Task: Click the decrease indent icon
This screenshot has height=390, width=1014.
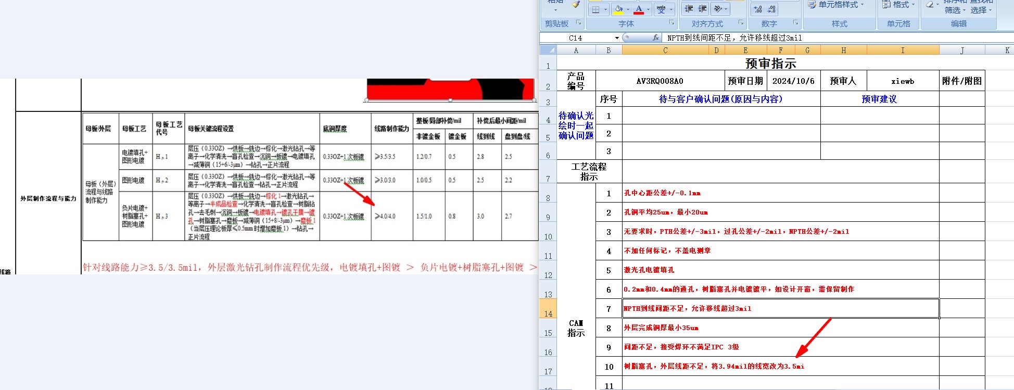Action: (x=689, y=9)
